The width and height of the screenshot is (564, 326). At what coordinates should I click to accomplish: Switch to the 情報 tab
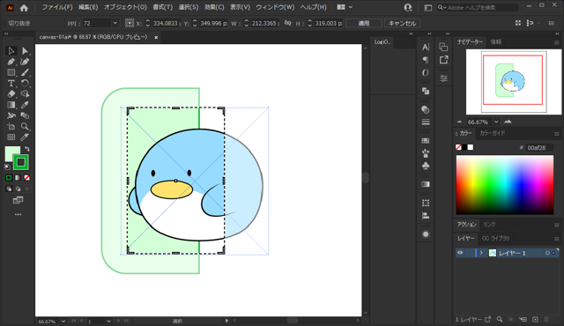pos(495,42)
